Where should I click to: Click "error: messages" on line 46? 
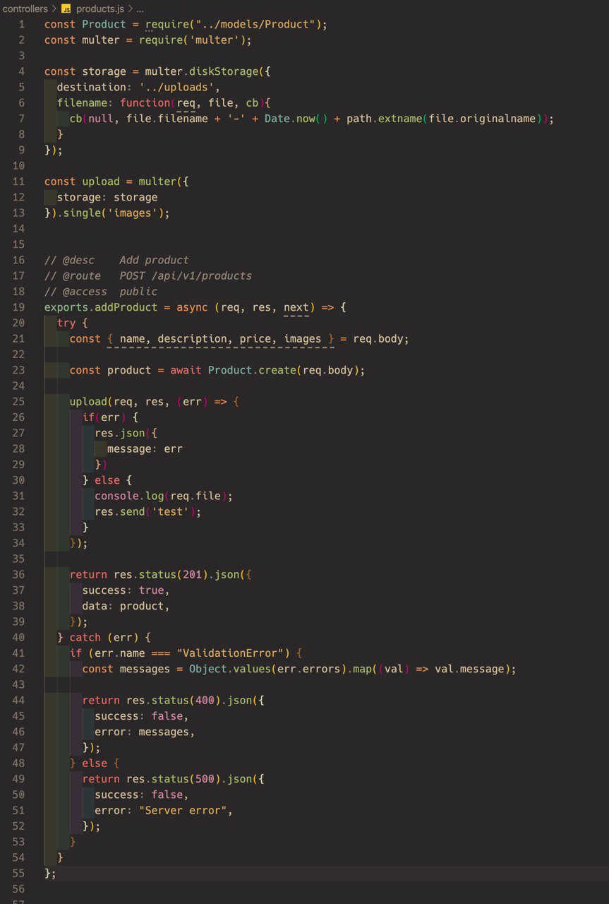145,732
